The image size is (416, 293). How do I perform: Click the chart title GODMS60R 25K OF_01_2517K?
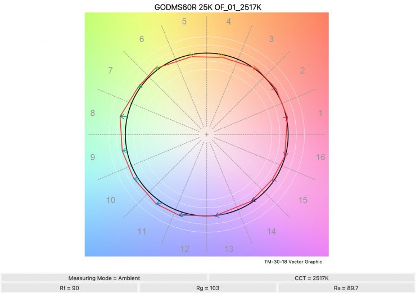point(207,6)
